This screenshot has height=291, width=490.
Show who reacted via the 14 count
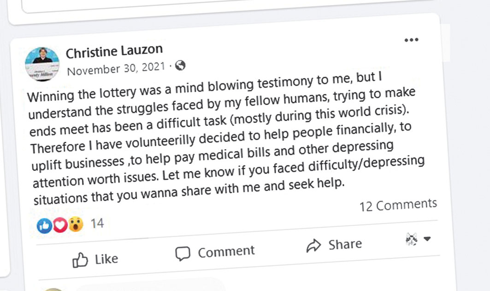point(97,224)
